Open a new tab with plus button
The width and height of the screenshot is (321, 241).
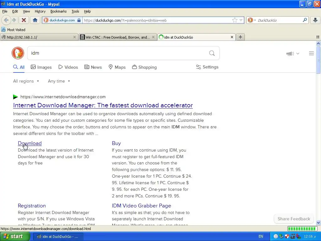pyautogui.click(x=240, y=37)
